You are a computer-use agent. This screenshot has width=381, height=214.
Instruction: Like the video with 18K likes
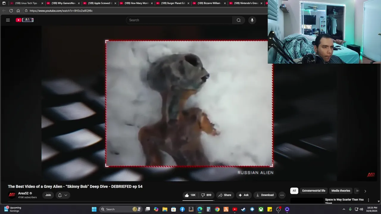pos(190,195)
